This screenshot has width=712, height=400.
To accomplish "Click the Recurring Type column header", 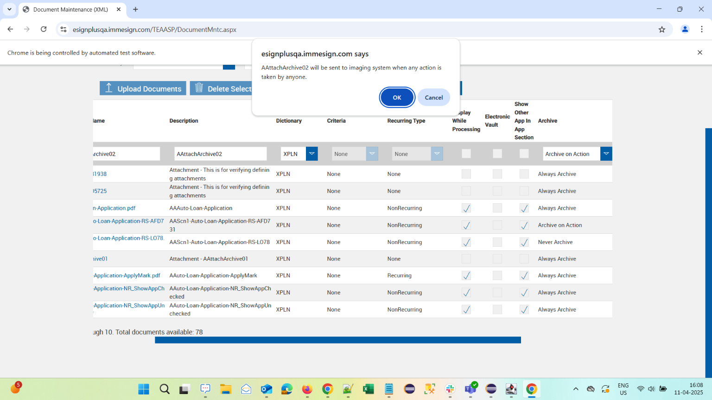I will (x=406, y=121).
